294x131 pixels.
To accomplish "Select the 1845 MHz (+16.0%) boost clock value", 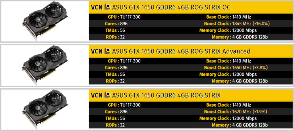I will (251, 24).
